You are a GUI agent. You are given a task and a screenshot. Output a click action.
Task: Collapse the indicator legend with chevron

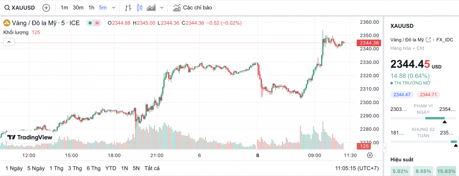tap(9, 42)
